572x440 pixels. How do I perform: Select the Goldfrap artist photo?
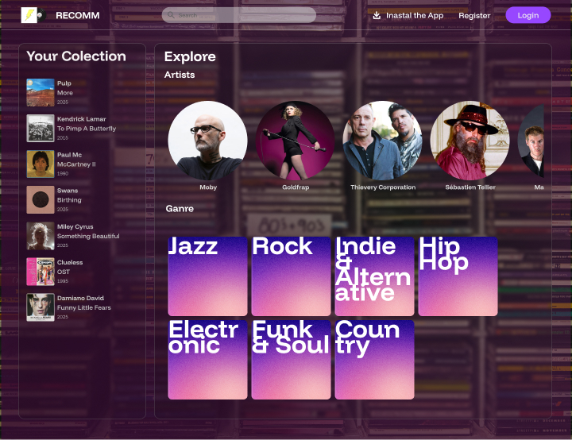[x=295, y=141]
